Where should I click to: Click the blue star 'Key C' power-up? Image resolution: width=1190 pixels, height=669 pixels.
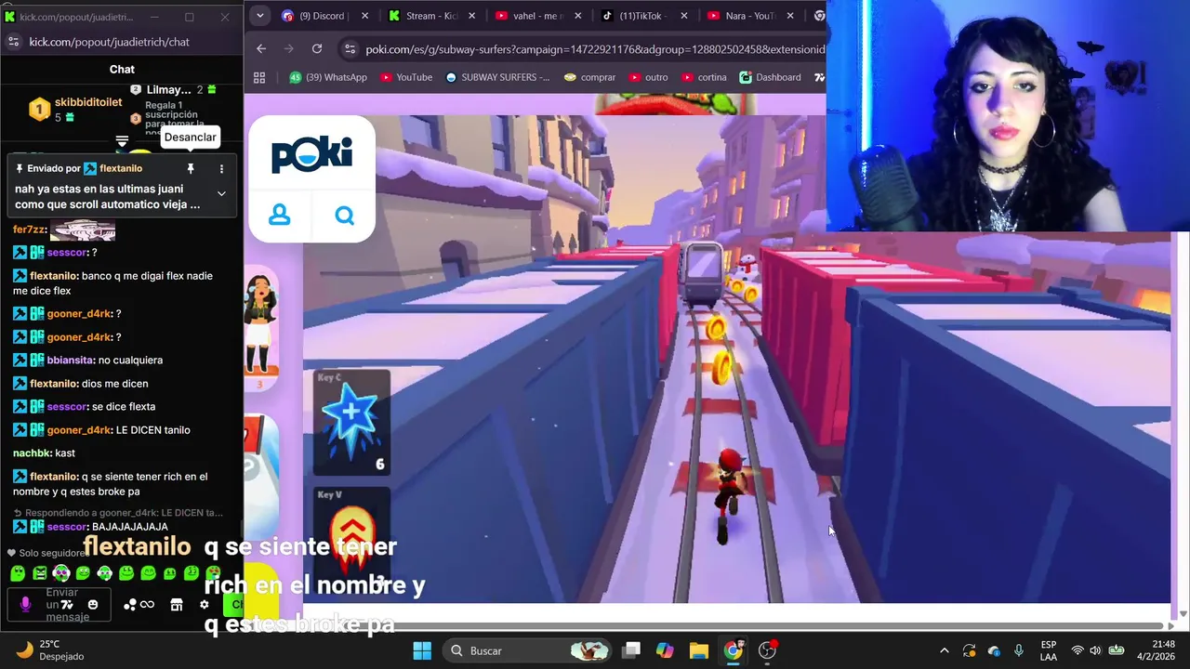coord(351,423)
